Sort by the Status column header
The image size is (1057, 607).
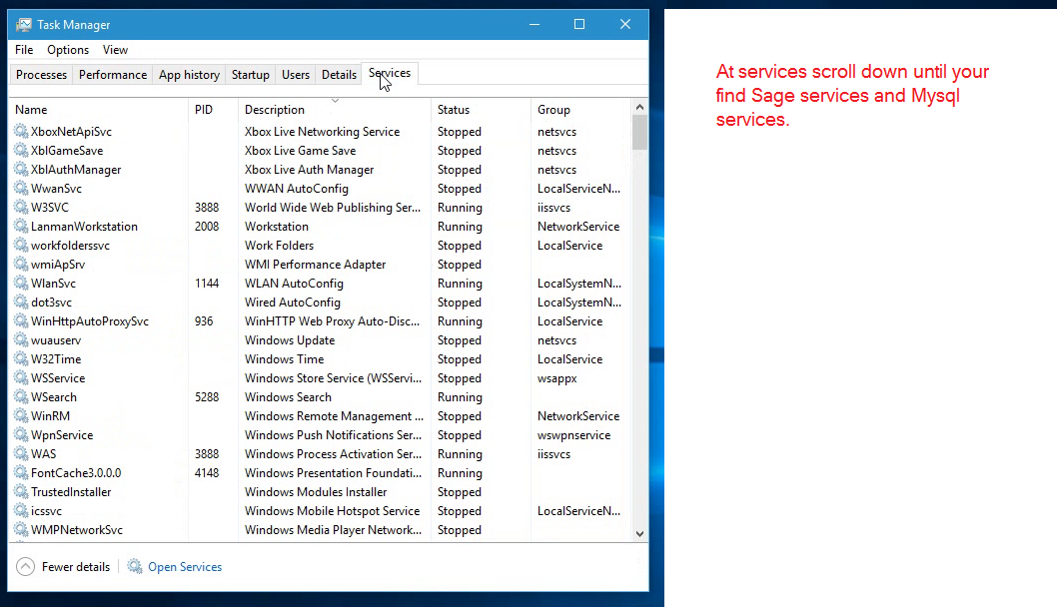pos(481,110)
